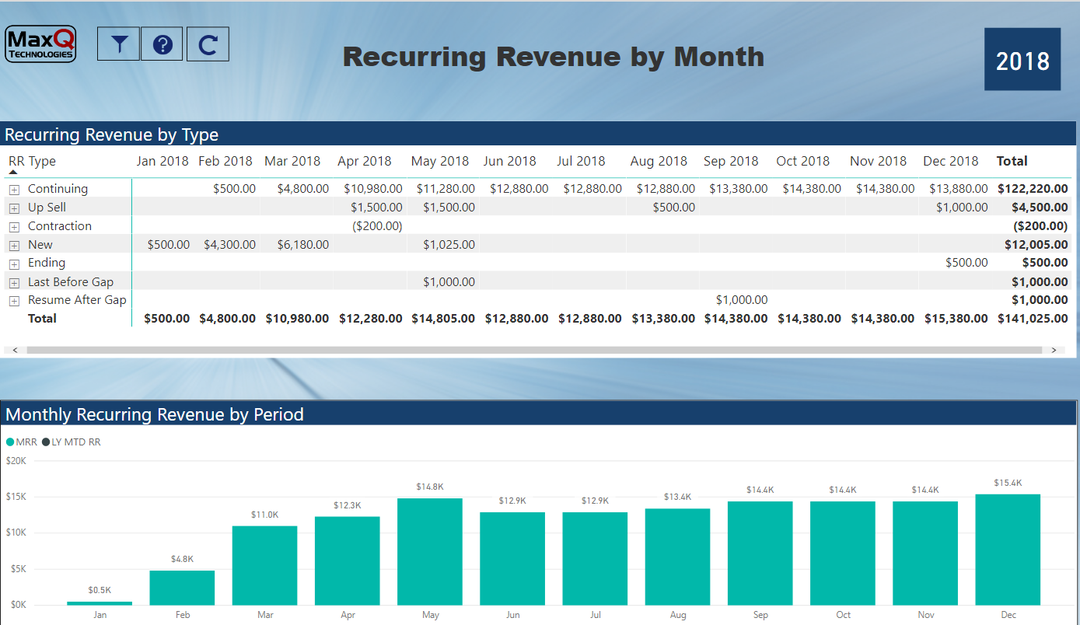Screen dimensions: 1080x625
Task: Click the Nov 2018 column header
Action: (878, 162)
